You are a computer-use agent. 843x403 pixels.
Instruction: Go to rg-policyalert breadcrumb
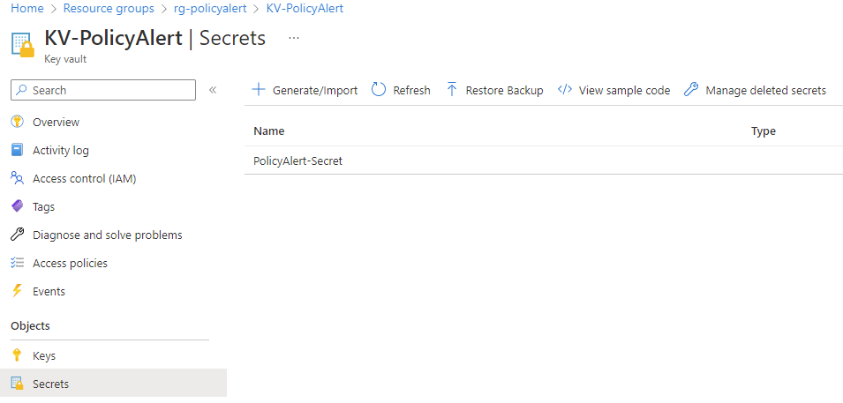tap(210, 9)
